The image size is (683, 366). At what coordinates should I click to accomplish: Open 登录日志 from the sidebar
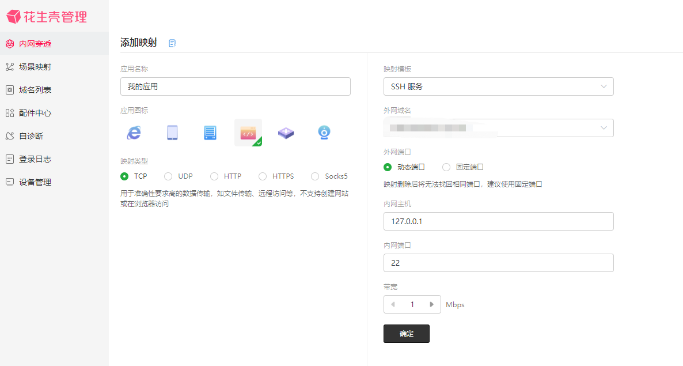35,159
